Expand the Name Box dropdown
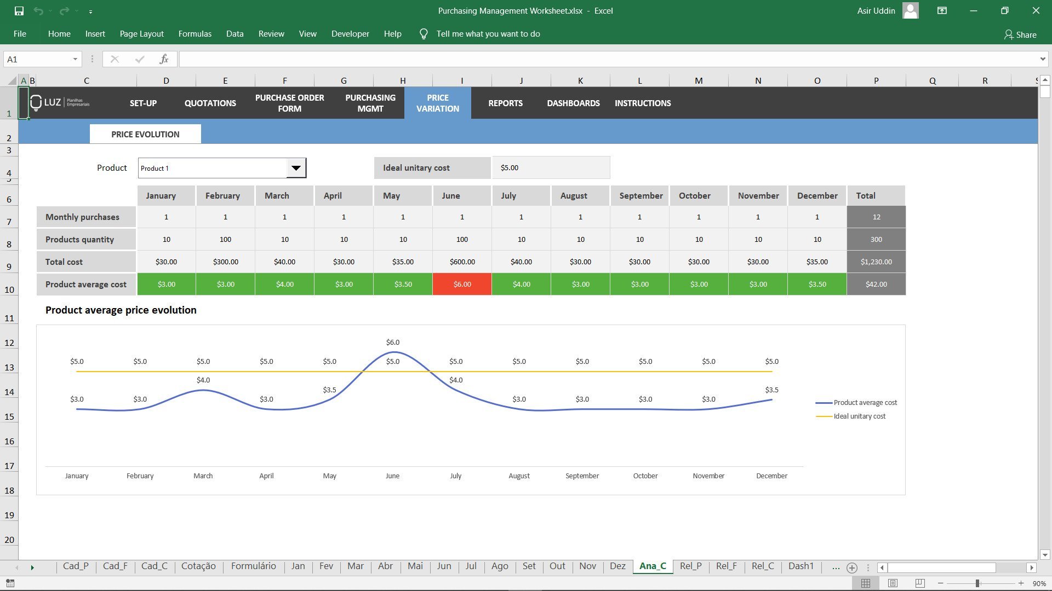 pyautogui.click(x=75, y=59)
